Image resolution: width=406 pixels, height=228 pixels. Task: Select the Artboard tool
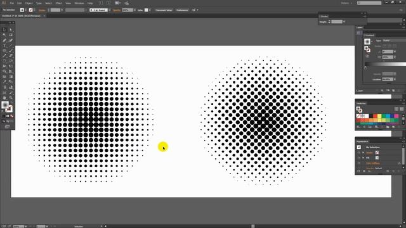point(4,92)
